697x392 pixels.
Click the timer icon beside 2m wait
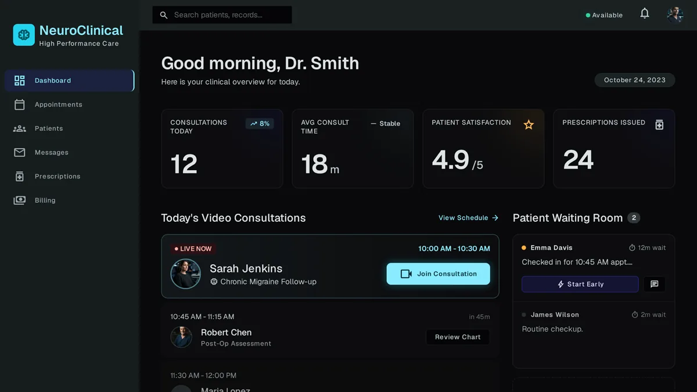point(635,315)
